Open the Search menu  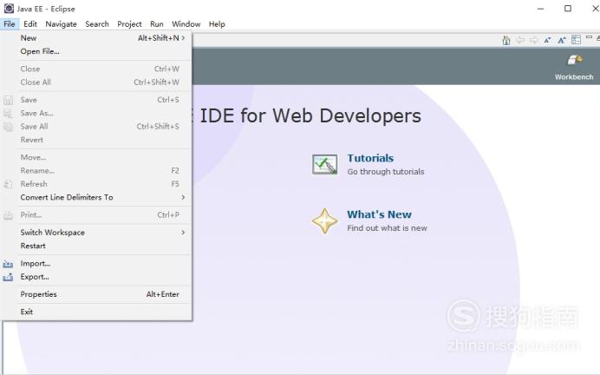tap(97, 23)
